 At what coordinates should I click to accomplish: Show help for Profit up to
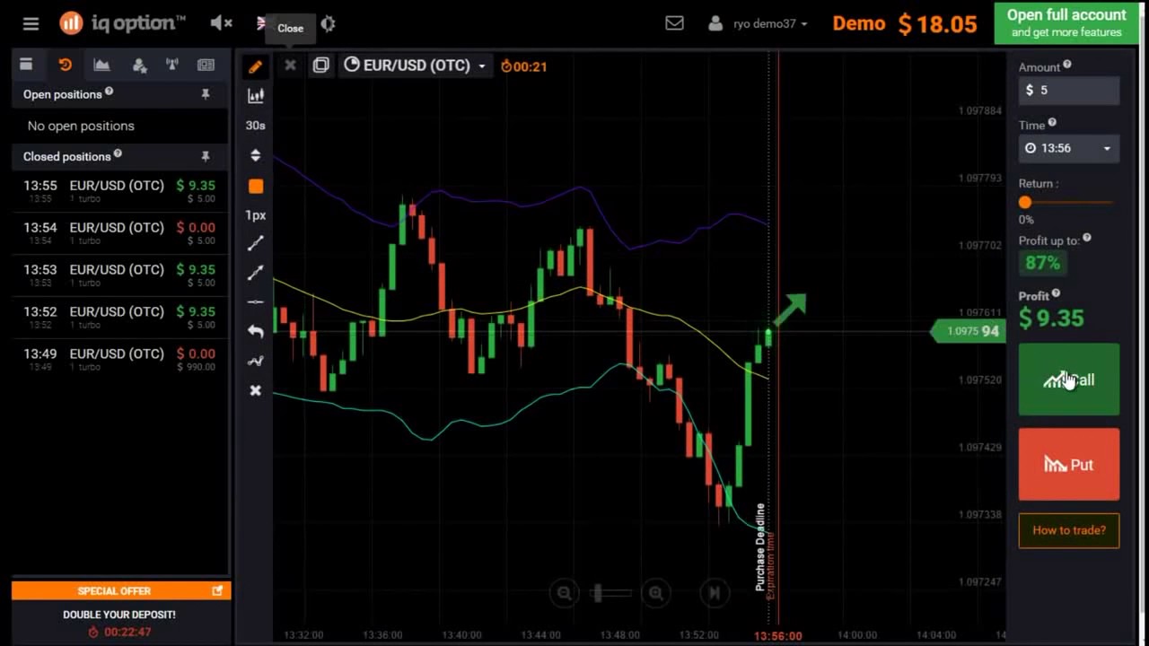tap(1087, 238)
